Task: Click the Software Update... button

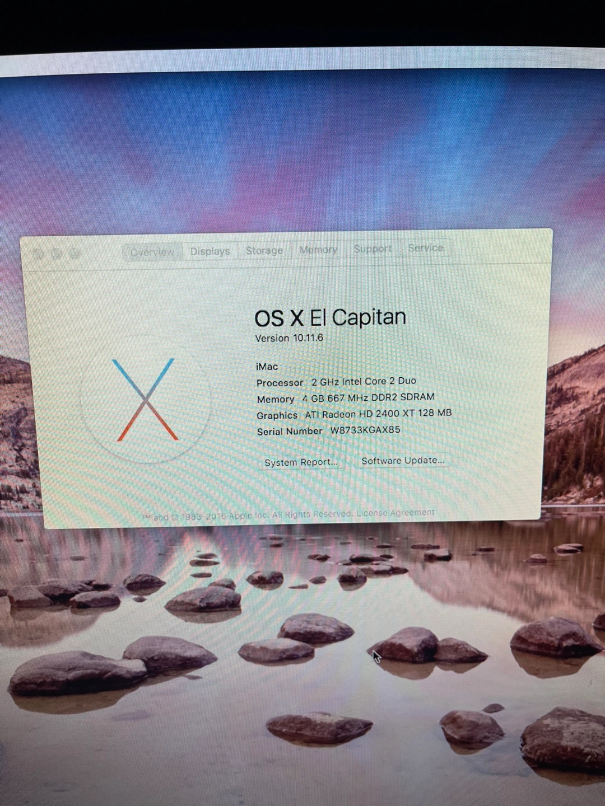Action: 402,461
